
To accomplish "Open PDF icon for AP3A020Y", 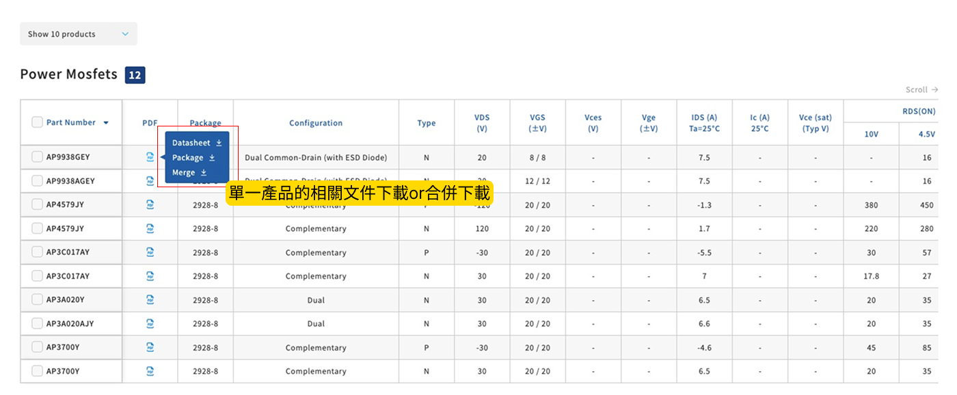I will [x=150, y=299].
